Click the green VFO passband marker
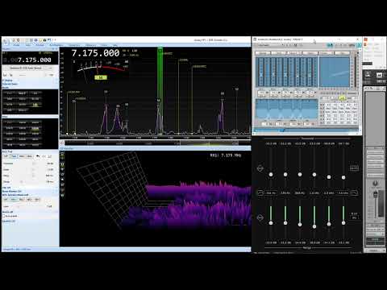387x290 pixels. pos(160,91)
